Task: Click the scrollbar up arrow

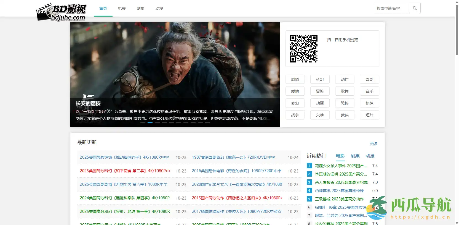Action: [x=457, y=2]
